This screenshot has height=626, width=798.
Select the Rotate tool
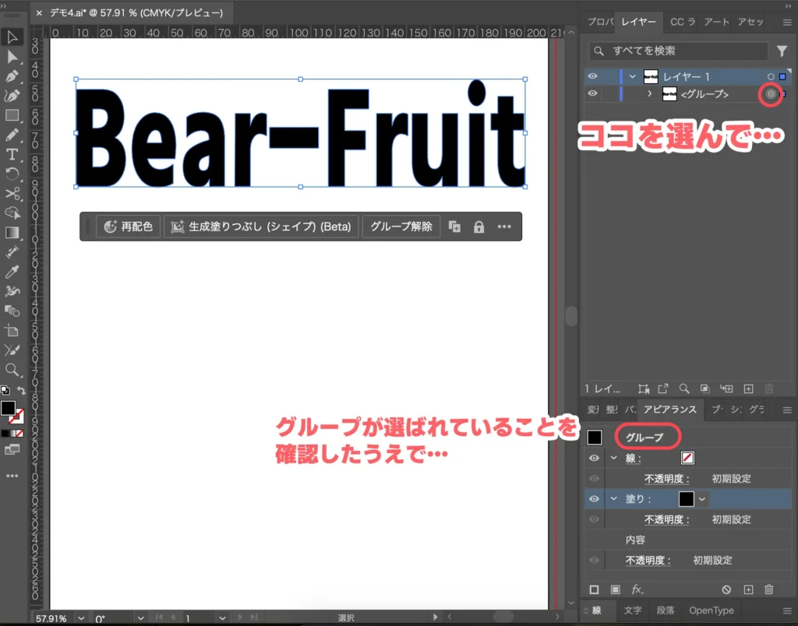pyautogui.click(x=12, y=173)
